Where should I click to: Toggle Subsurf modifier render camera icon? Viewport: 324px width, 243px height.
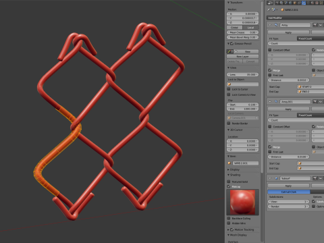[315, 178]
